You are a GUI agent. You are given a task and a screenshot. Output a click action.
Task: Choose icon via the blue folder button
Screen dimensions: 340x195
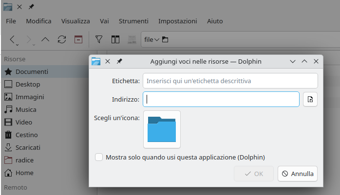point(162,129)
